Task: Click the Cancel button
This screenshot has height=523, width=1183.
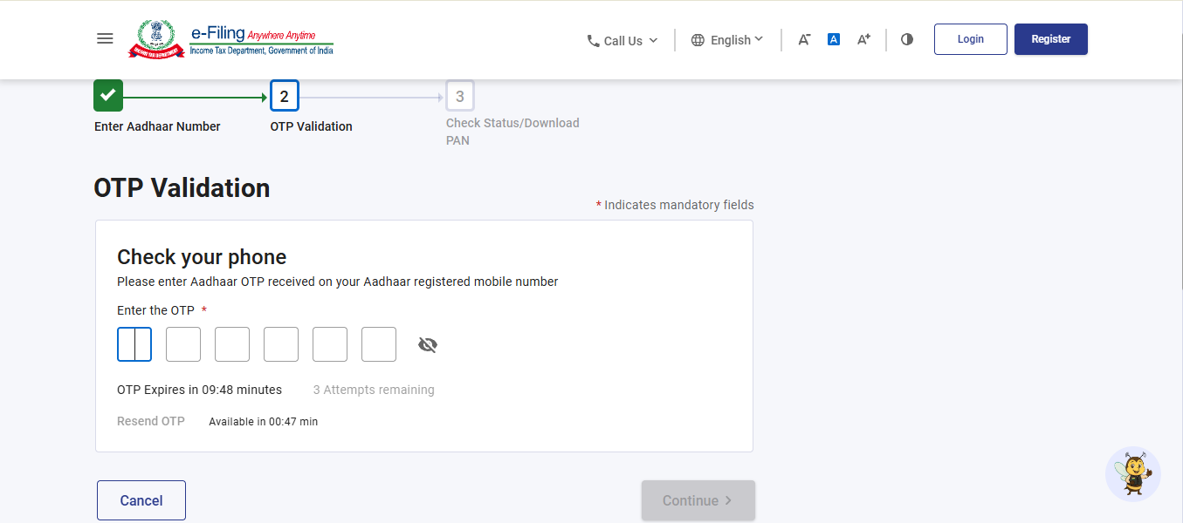Action: 141,500
